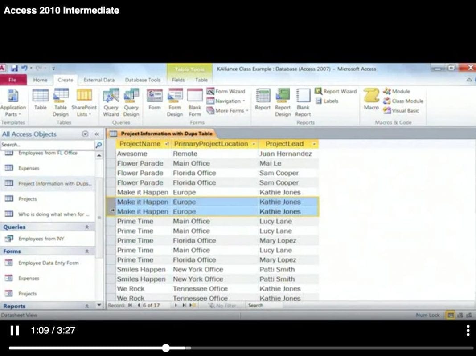Select the Expenses table in navigation pane
Viewport: 476px width, 356px height.
click(x=48, y=168)
